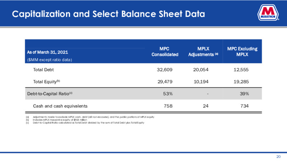
Task: Select the value 29,479
Action: (x=165, y=82)
